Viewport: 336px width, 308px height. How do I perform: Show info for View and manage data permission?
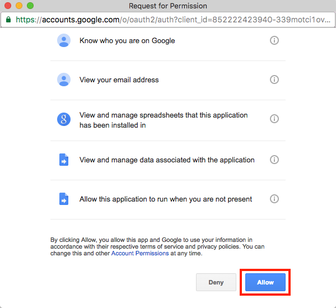coord(274,160)
